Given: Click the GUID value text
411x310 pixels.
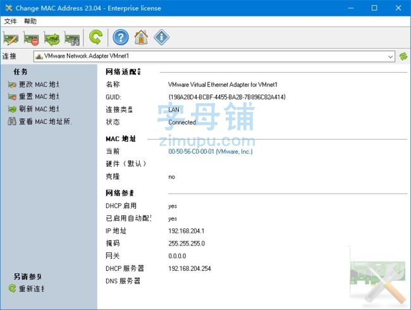Looking at the screenshot, I should (x=227, y=97).
